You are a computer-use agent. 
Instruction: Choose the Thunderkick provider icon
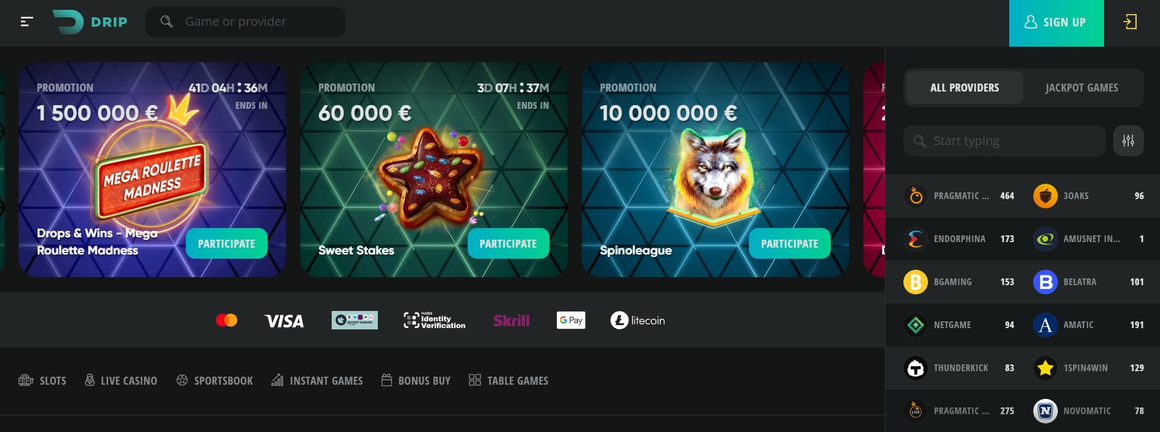915,368
